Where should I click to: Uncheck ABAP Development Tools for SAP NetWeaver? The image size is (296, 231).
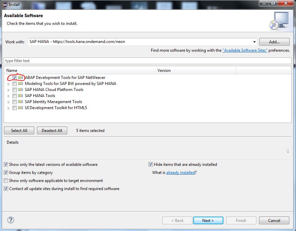[14, 77]
